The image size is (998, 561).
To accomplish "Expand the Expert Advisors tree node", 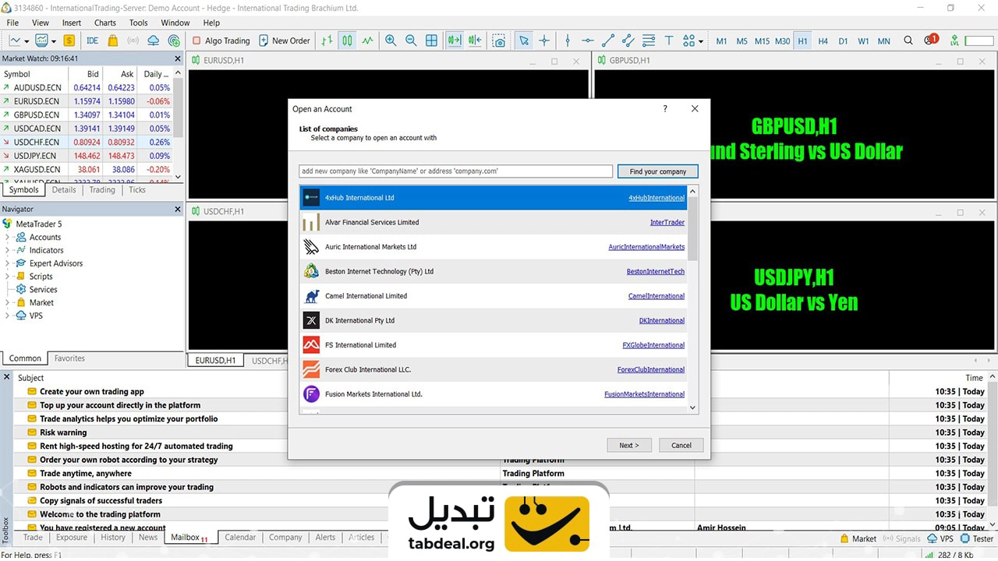I will tap(8, 263).
